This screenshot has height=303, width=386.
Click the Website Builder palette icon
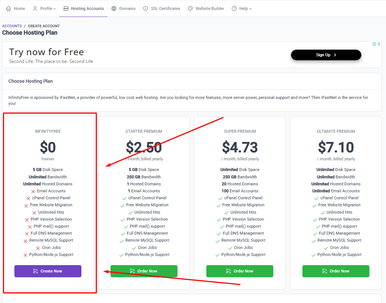point(190,8)
